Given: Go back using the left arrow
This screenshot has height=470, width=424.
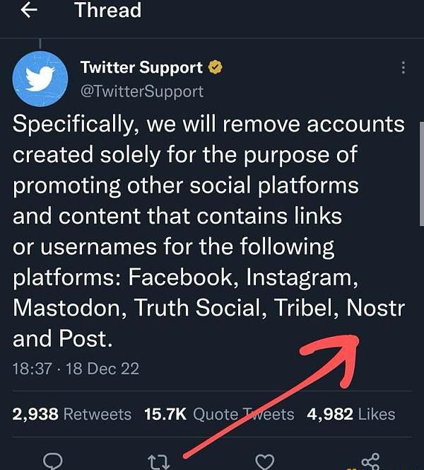Looking at the screenshot, I should click(x=29, y=11).
